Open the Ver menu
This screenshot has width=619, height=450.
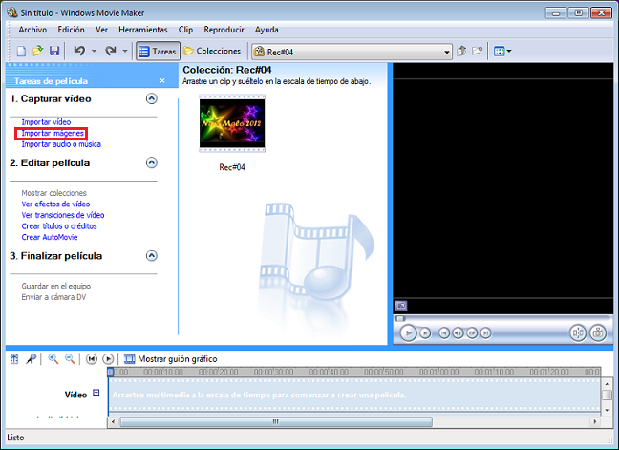(101, 30)
